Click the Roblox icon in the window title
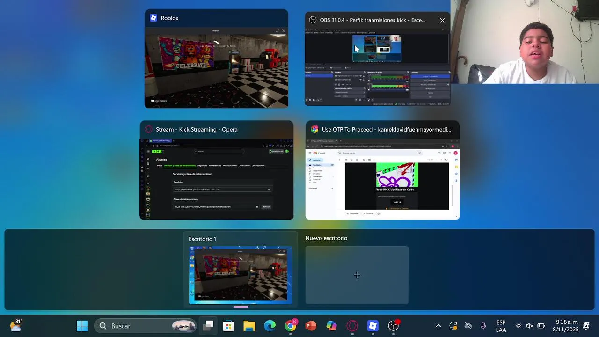 [x=153, y=18]
